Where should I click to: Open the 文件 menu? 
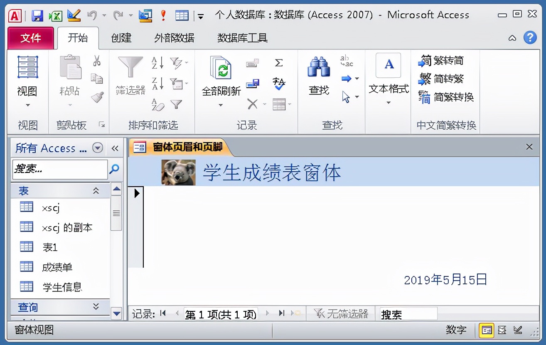pyautogui.click(x=31, y=38)
